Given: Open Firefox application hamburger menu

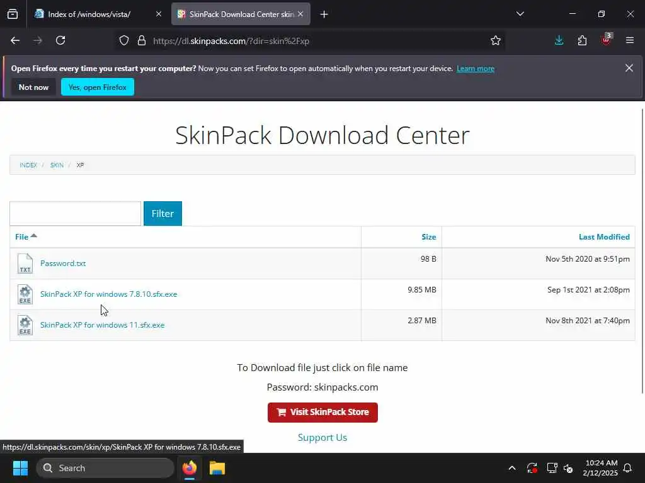Looking at the screenshot, I should (630, 41).
